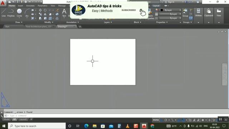This screenshot has height=129, width=229.
Task: Open the Clipboard panel
Action: coord(209,13)
